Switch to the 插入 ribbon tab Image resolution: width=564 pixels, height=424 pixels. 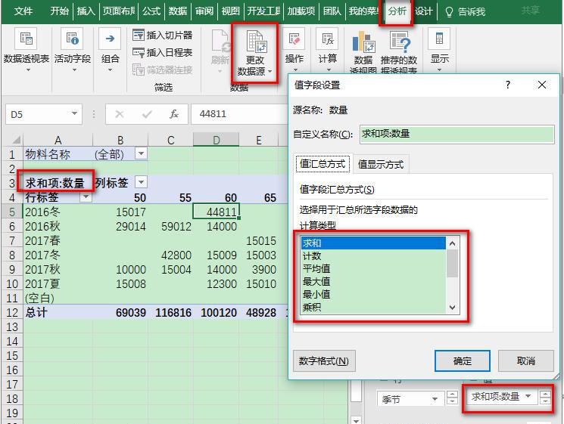coord(86,11)
